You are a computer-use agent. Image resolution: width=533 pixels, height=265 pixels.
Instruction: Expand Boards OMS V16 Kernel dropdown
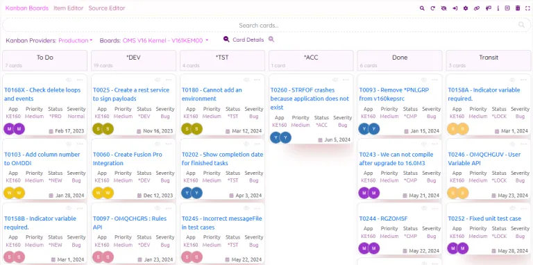pos(166,40)
